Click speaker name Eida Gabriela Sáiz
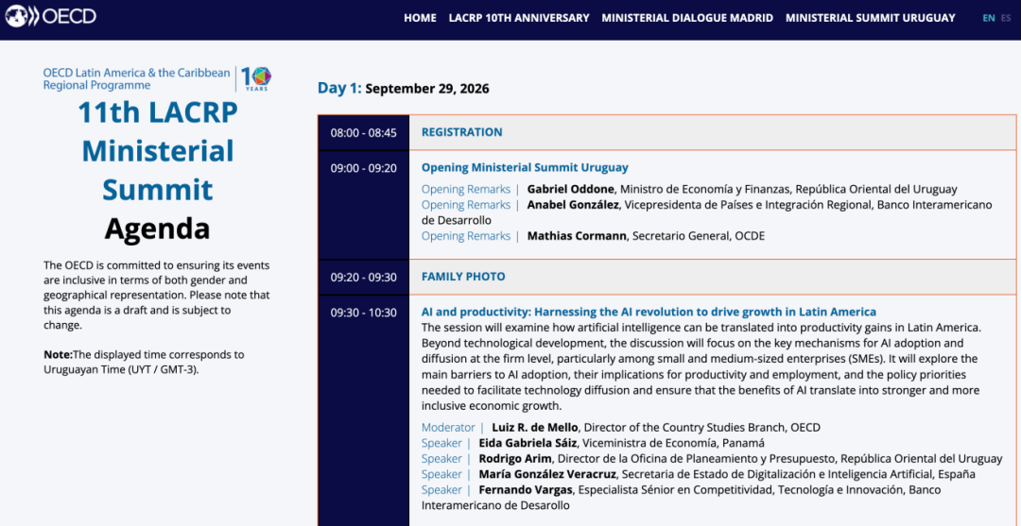Screen dimensions: 1021x526 (x=527, y=444)
